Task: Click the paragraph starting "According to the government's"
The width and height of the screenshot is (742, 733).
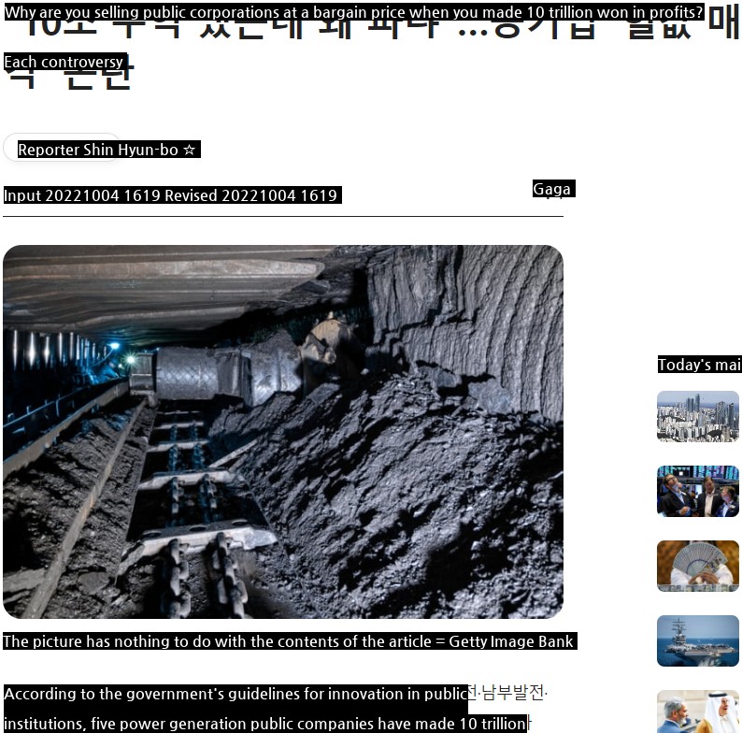Action: tap(235, 694)
